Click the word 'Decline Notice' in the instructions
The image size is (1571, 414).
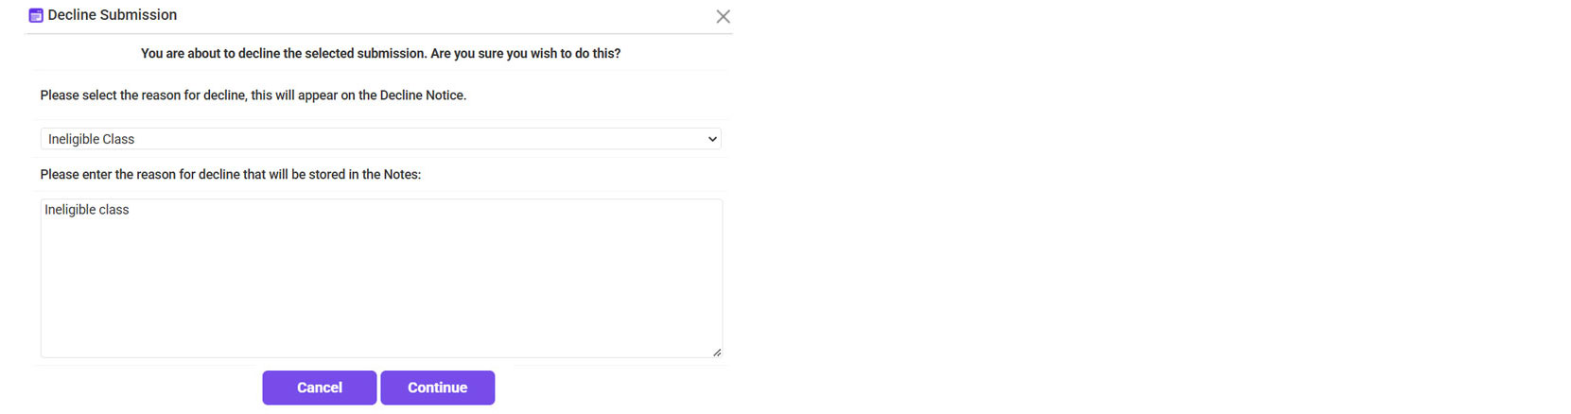tap(423, 95)
